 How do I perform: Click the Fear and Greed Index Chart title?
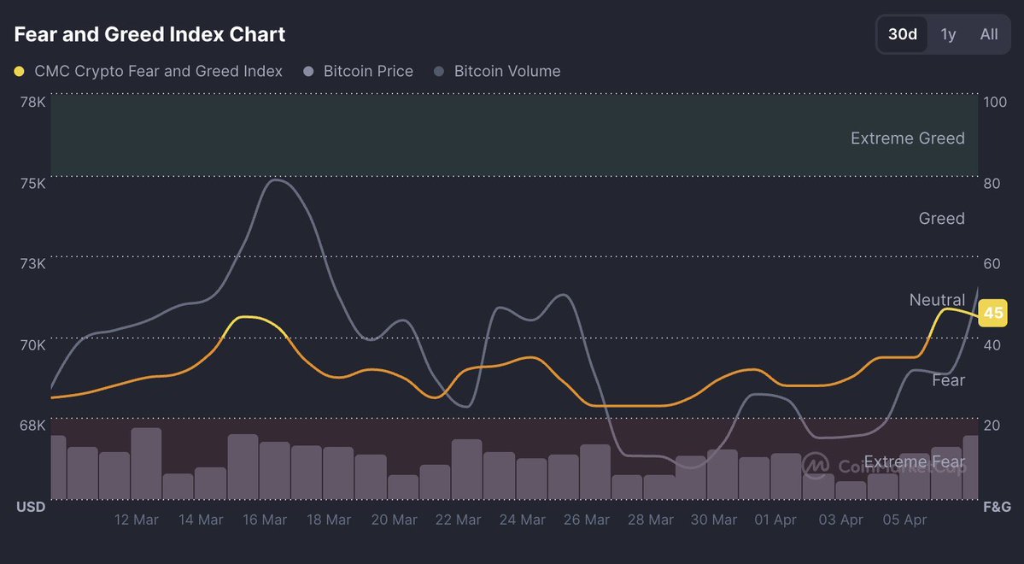[x=149, y=34]
